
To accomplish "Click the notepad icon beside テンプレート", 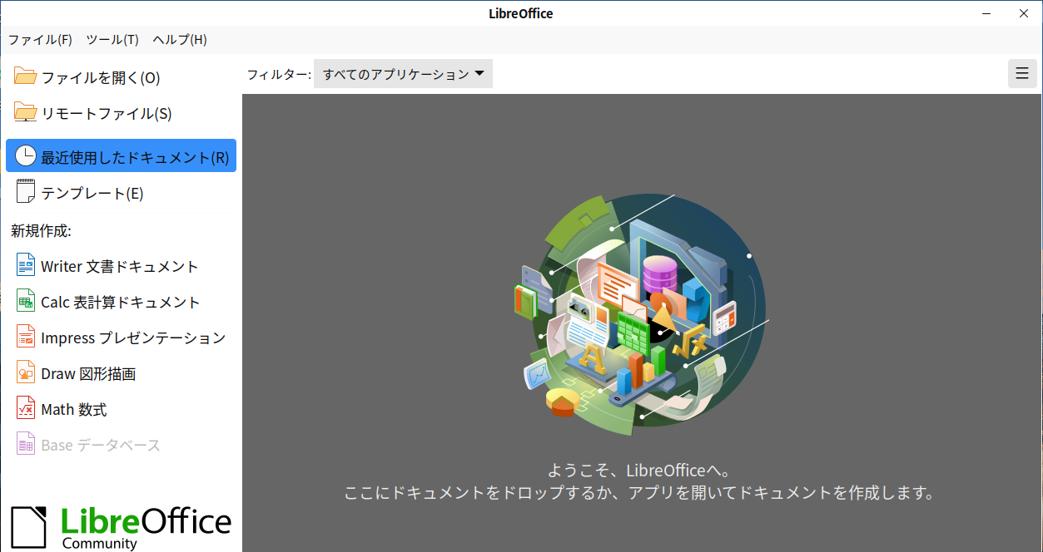I will click(26, 192).
